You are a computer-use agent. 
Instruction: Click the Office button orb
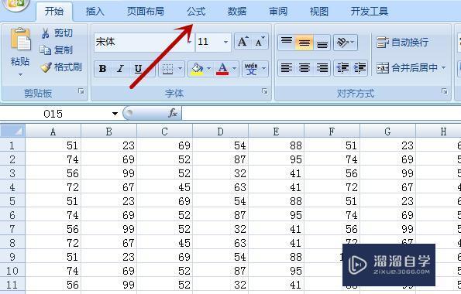(15, 4)
